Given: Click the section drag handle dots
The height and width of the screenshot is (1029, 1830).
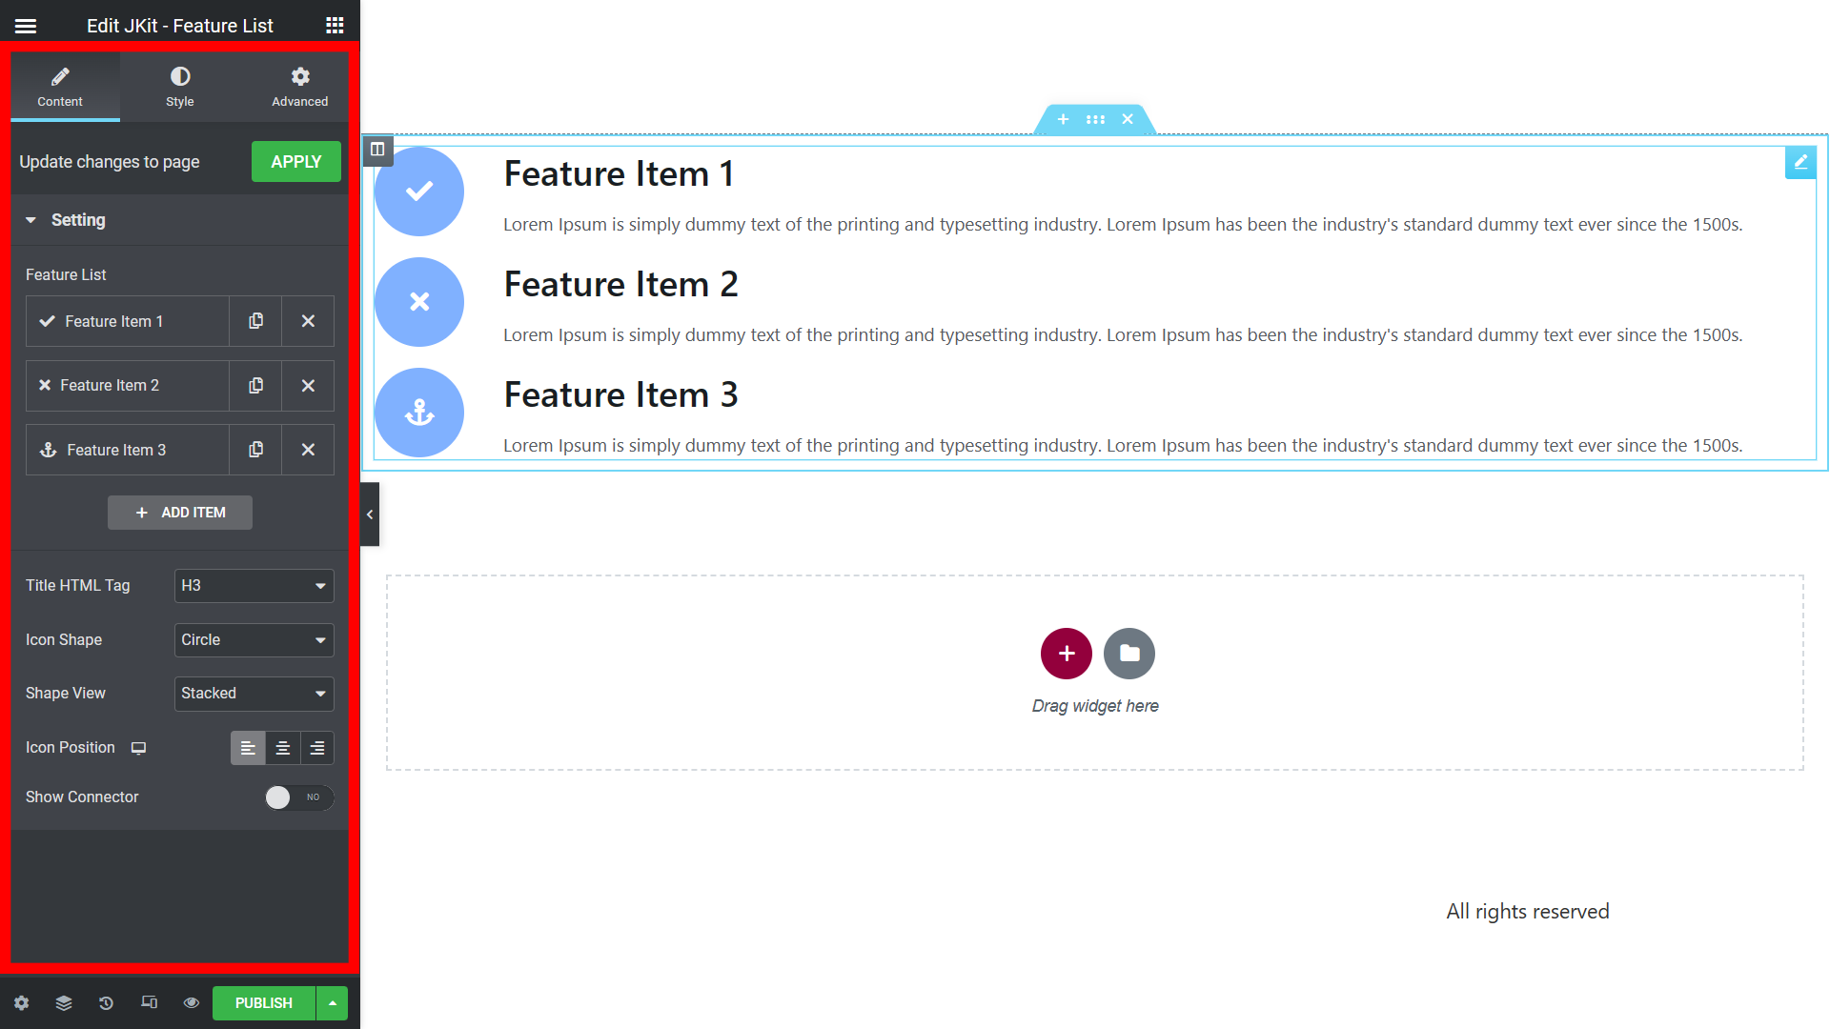Looking at the screenshot, I should [1095, 119].
